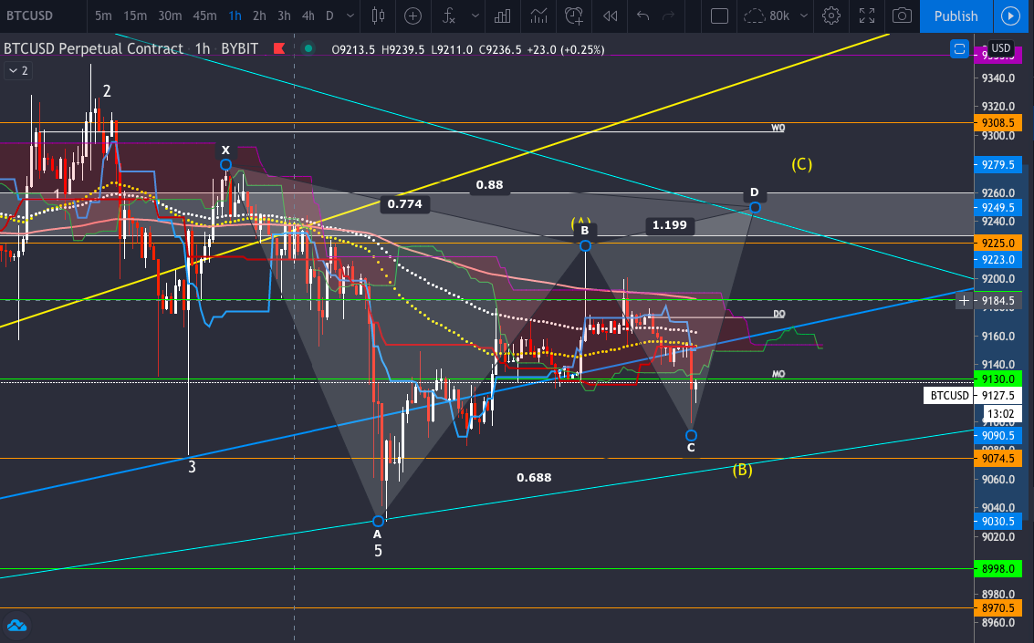1034x643 pixels.
Task: Select pattern point X handle
Action: point(225,165)
